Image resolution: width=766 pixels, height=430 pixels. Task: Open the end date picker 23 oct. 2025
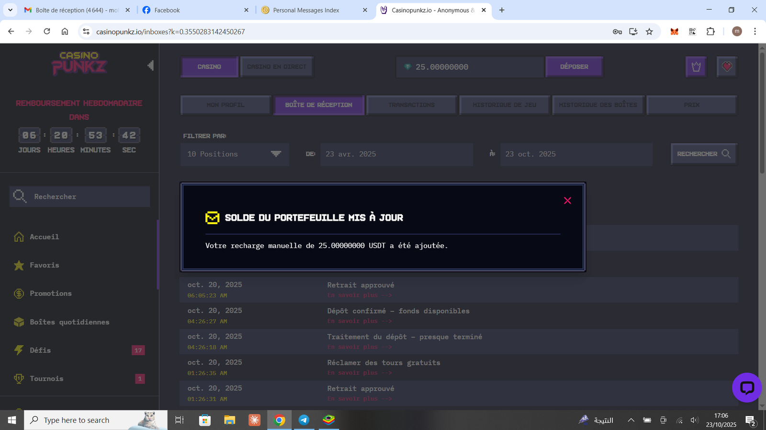tap(576, 154)
